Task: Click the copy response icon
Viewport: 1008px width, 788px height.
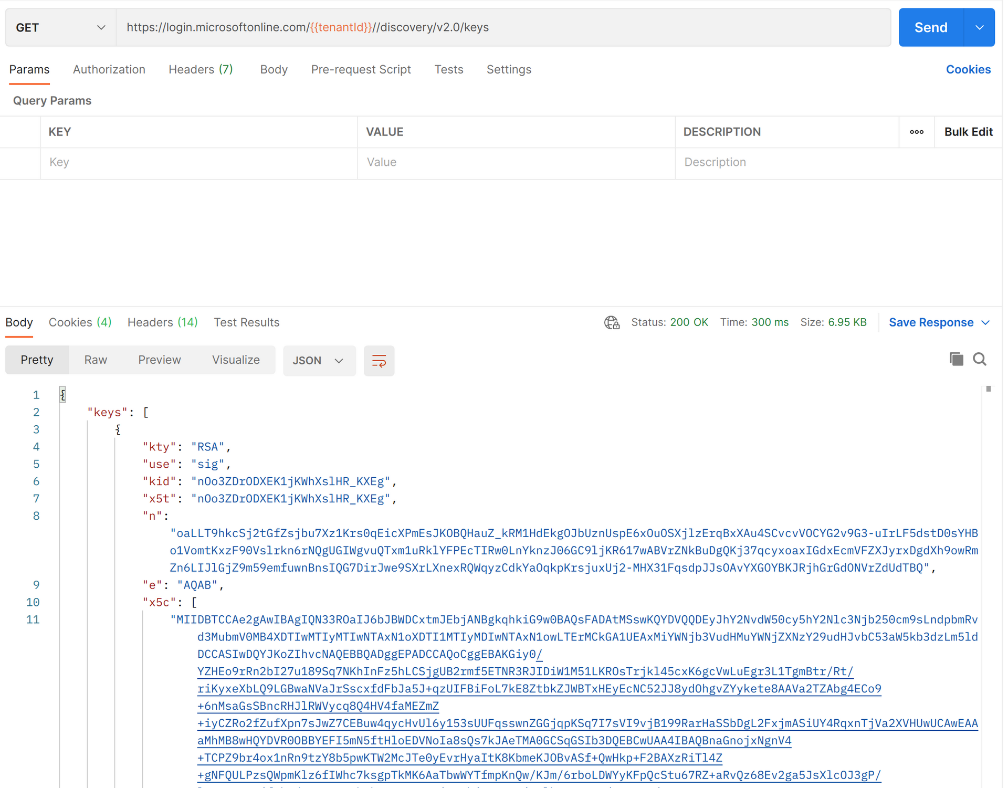Action: coord(956,359)
